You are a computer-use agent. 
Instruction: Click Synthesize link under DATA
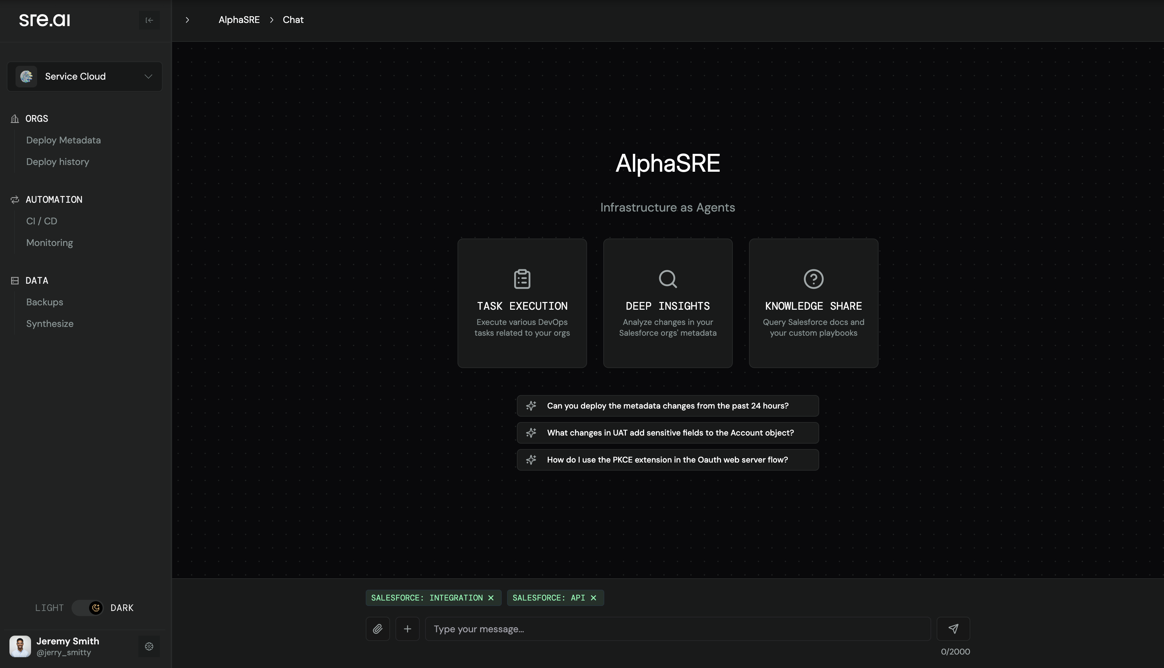50,324
